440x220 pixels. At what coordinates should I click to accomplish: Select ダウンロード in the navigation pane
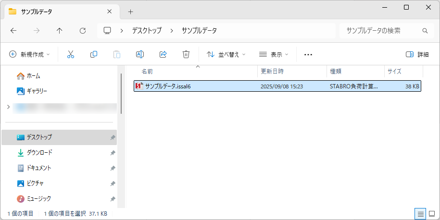click(x=39, y=152)
